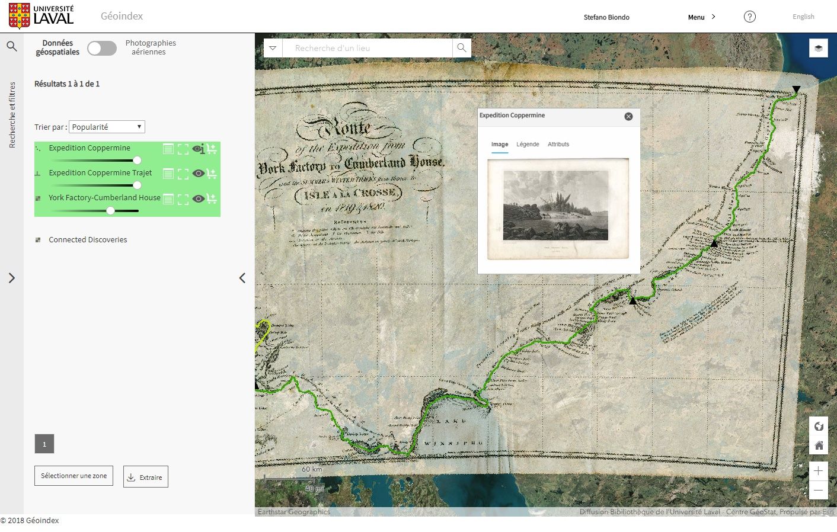
Task: Click the home map view button
Action: pos(819,445)
